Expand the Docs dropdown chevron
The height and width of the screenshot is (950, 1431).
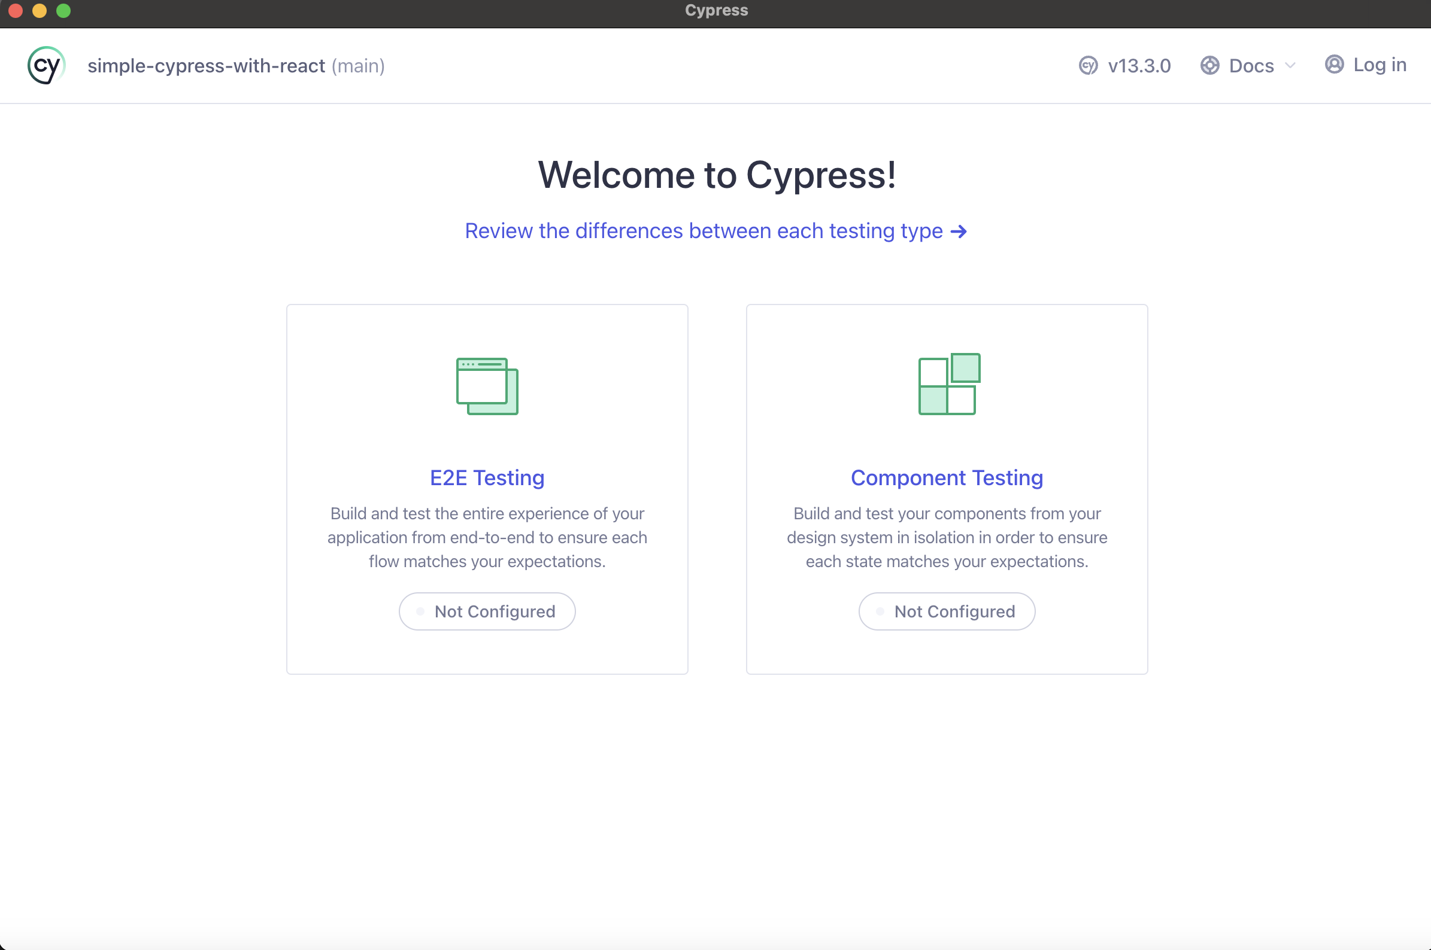coord(1290,65)
